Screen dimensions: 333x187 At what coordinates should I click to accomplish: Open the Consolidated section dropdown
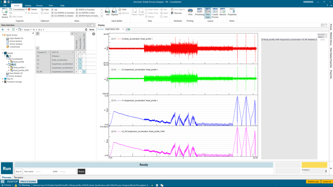(x=26, y=9)
